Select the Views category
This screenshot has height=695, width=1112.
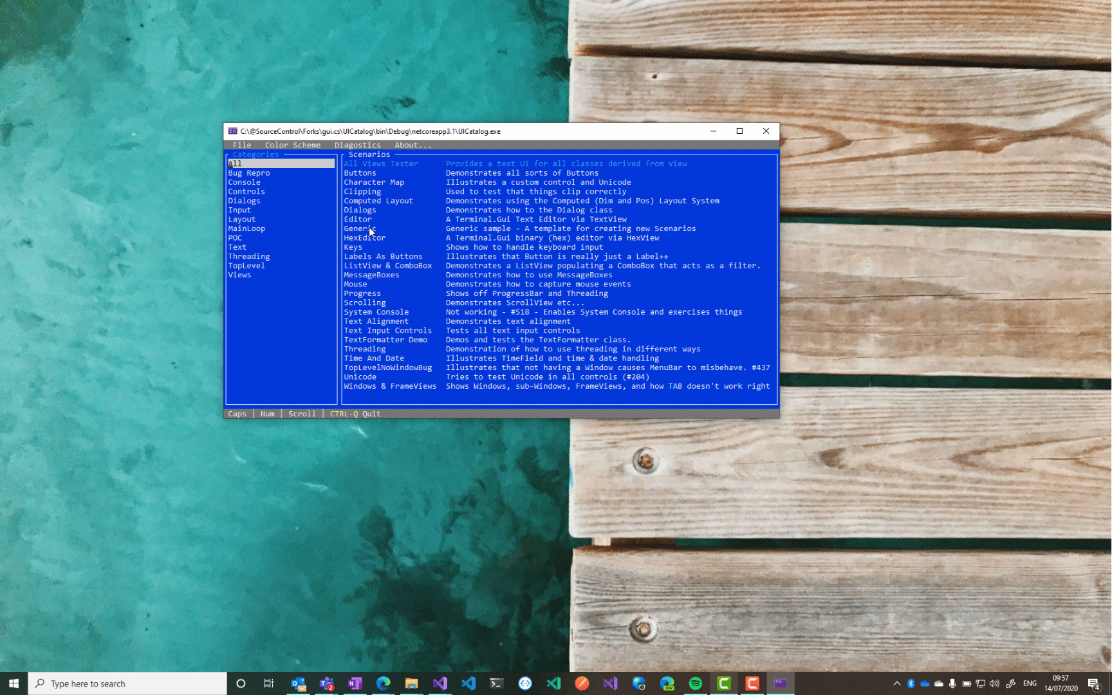click(239, 275)
